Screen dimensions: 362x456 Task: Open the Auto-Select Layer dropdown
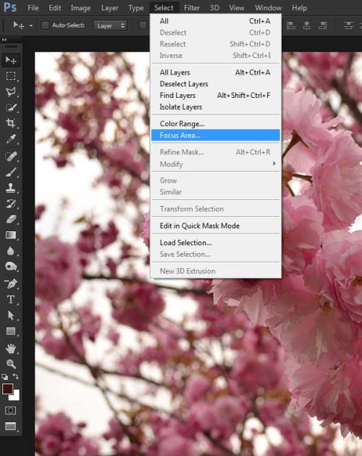click(110, 25)
